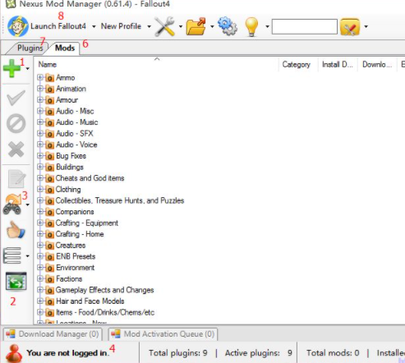Click the Factions category folder icon

49,279
